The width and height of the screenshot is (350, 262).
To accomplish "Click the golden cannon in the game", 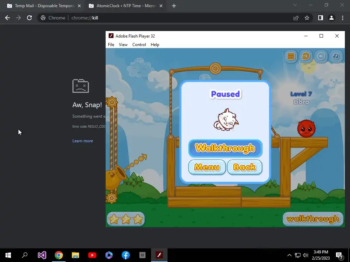I will (x=116, y=177).
